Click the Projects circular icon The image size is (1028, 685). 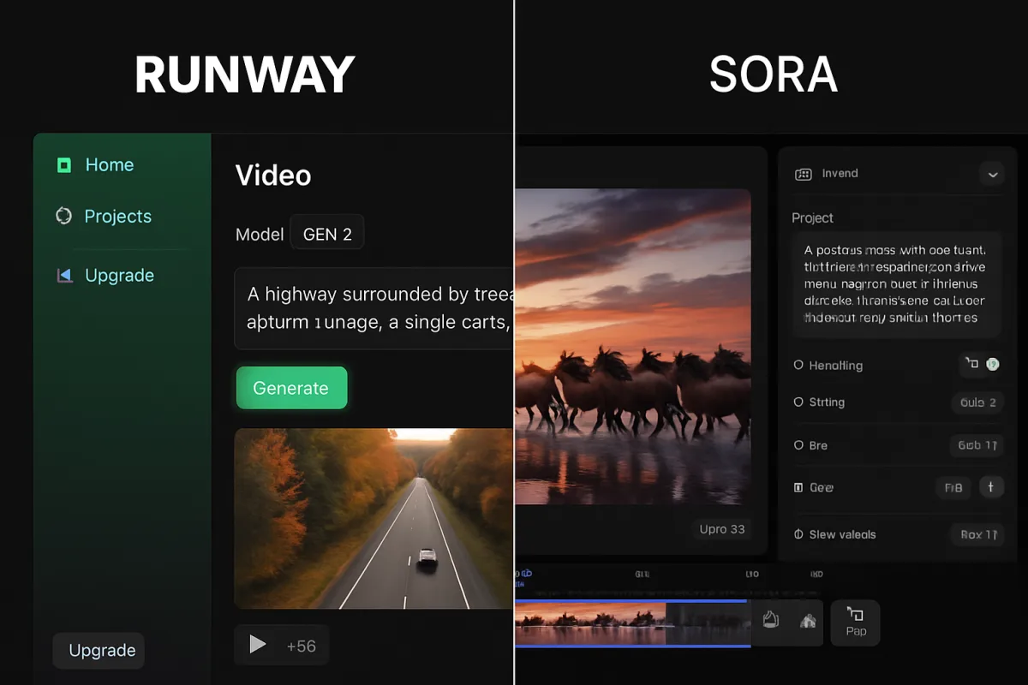pos(63,216)
